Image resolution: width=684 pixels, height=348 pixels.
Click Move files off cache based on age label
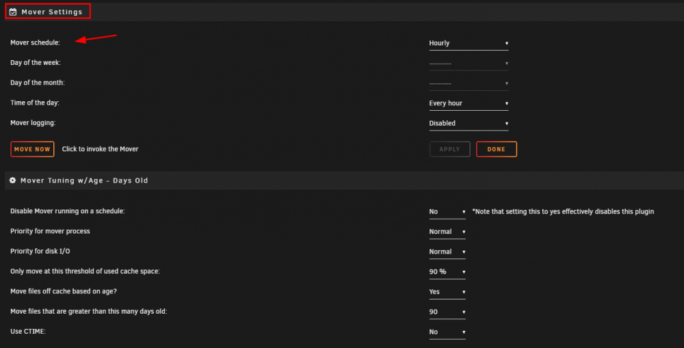[x=64, y=291]
